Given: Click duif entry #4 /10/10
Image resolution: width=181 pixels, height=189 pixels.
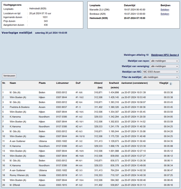Looking at the screenshot, I should click(80, 136).
